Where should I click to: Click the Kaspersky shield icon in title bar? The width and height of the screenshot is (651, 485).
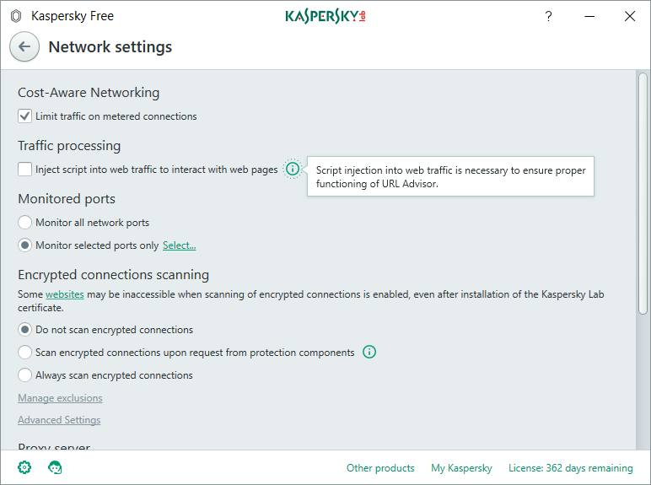pos(16,16)
